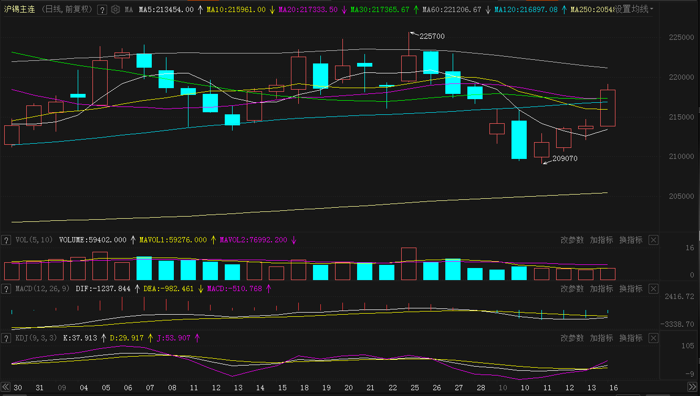Click the 209070 low price label

565,158
